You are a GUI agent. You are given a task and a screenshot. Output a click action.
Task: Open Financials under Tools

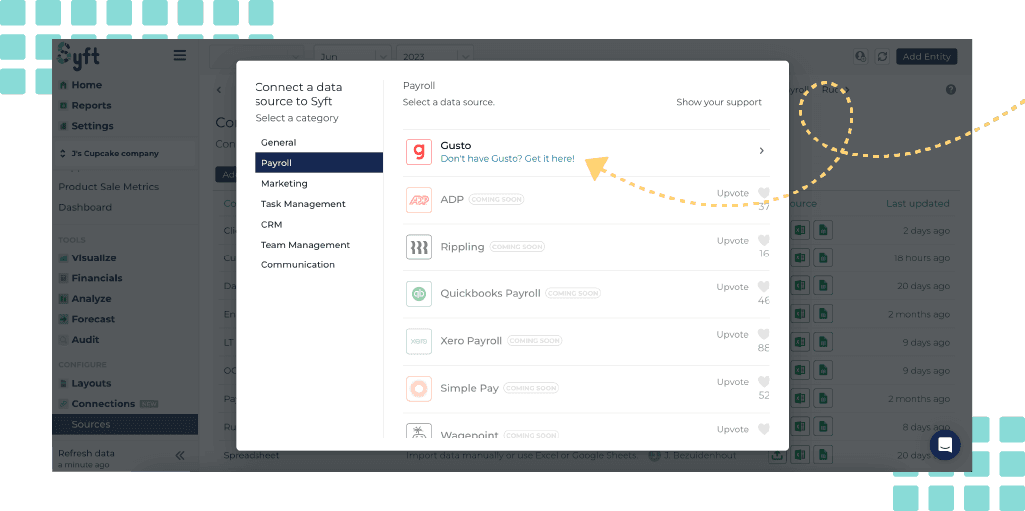point(97,278)
